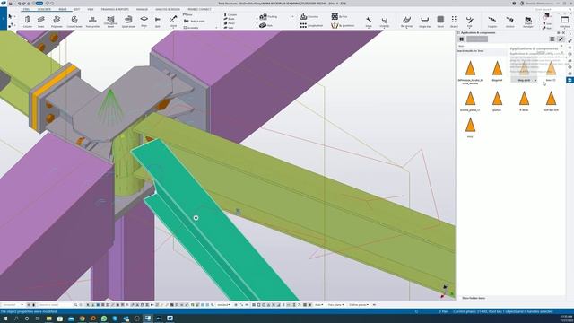Open the MANAGE ribbon tab

tap(142, 9)
